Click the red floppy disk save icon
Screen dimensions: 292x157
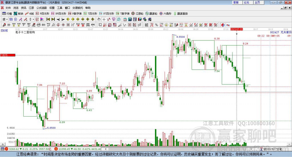coord(140,19)
